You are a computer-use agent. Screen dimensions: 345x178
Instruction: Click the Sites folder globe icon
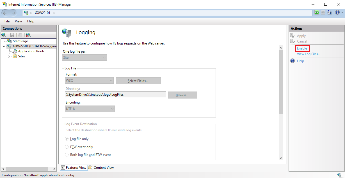[x=15, y=56]
